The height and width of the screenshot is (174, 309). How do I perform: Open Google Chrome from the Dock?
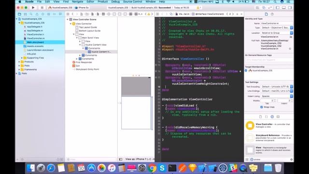tap(152, 168)
